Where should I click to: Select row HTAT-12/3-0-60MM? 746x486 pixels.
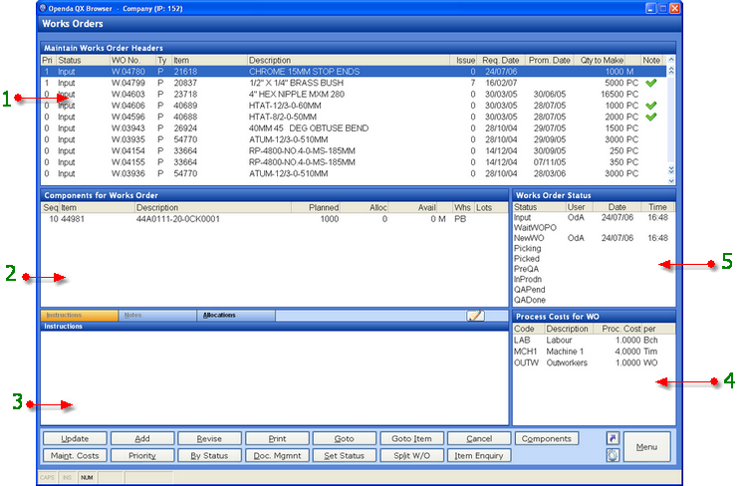click(353, 106)
